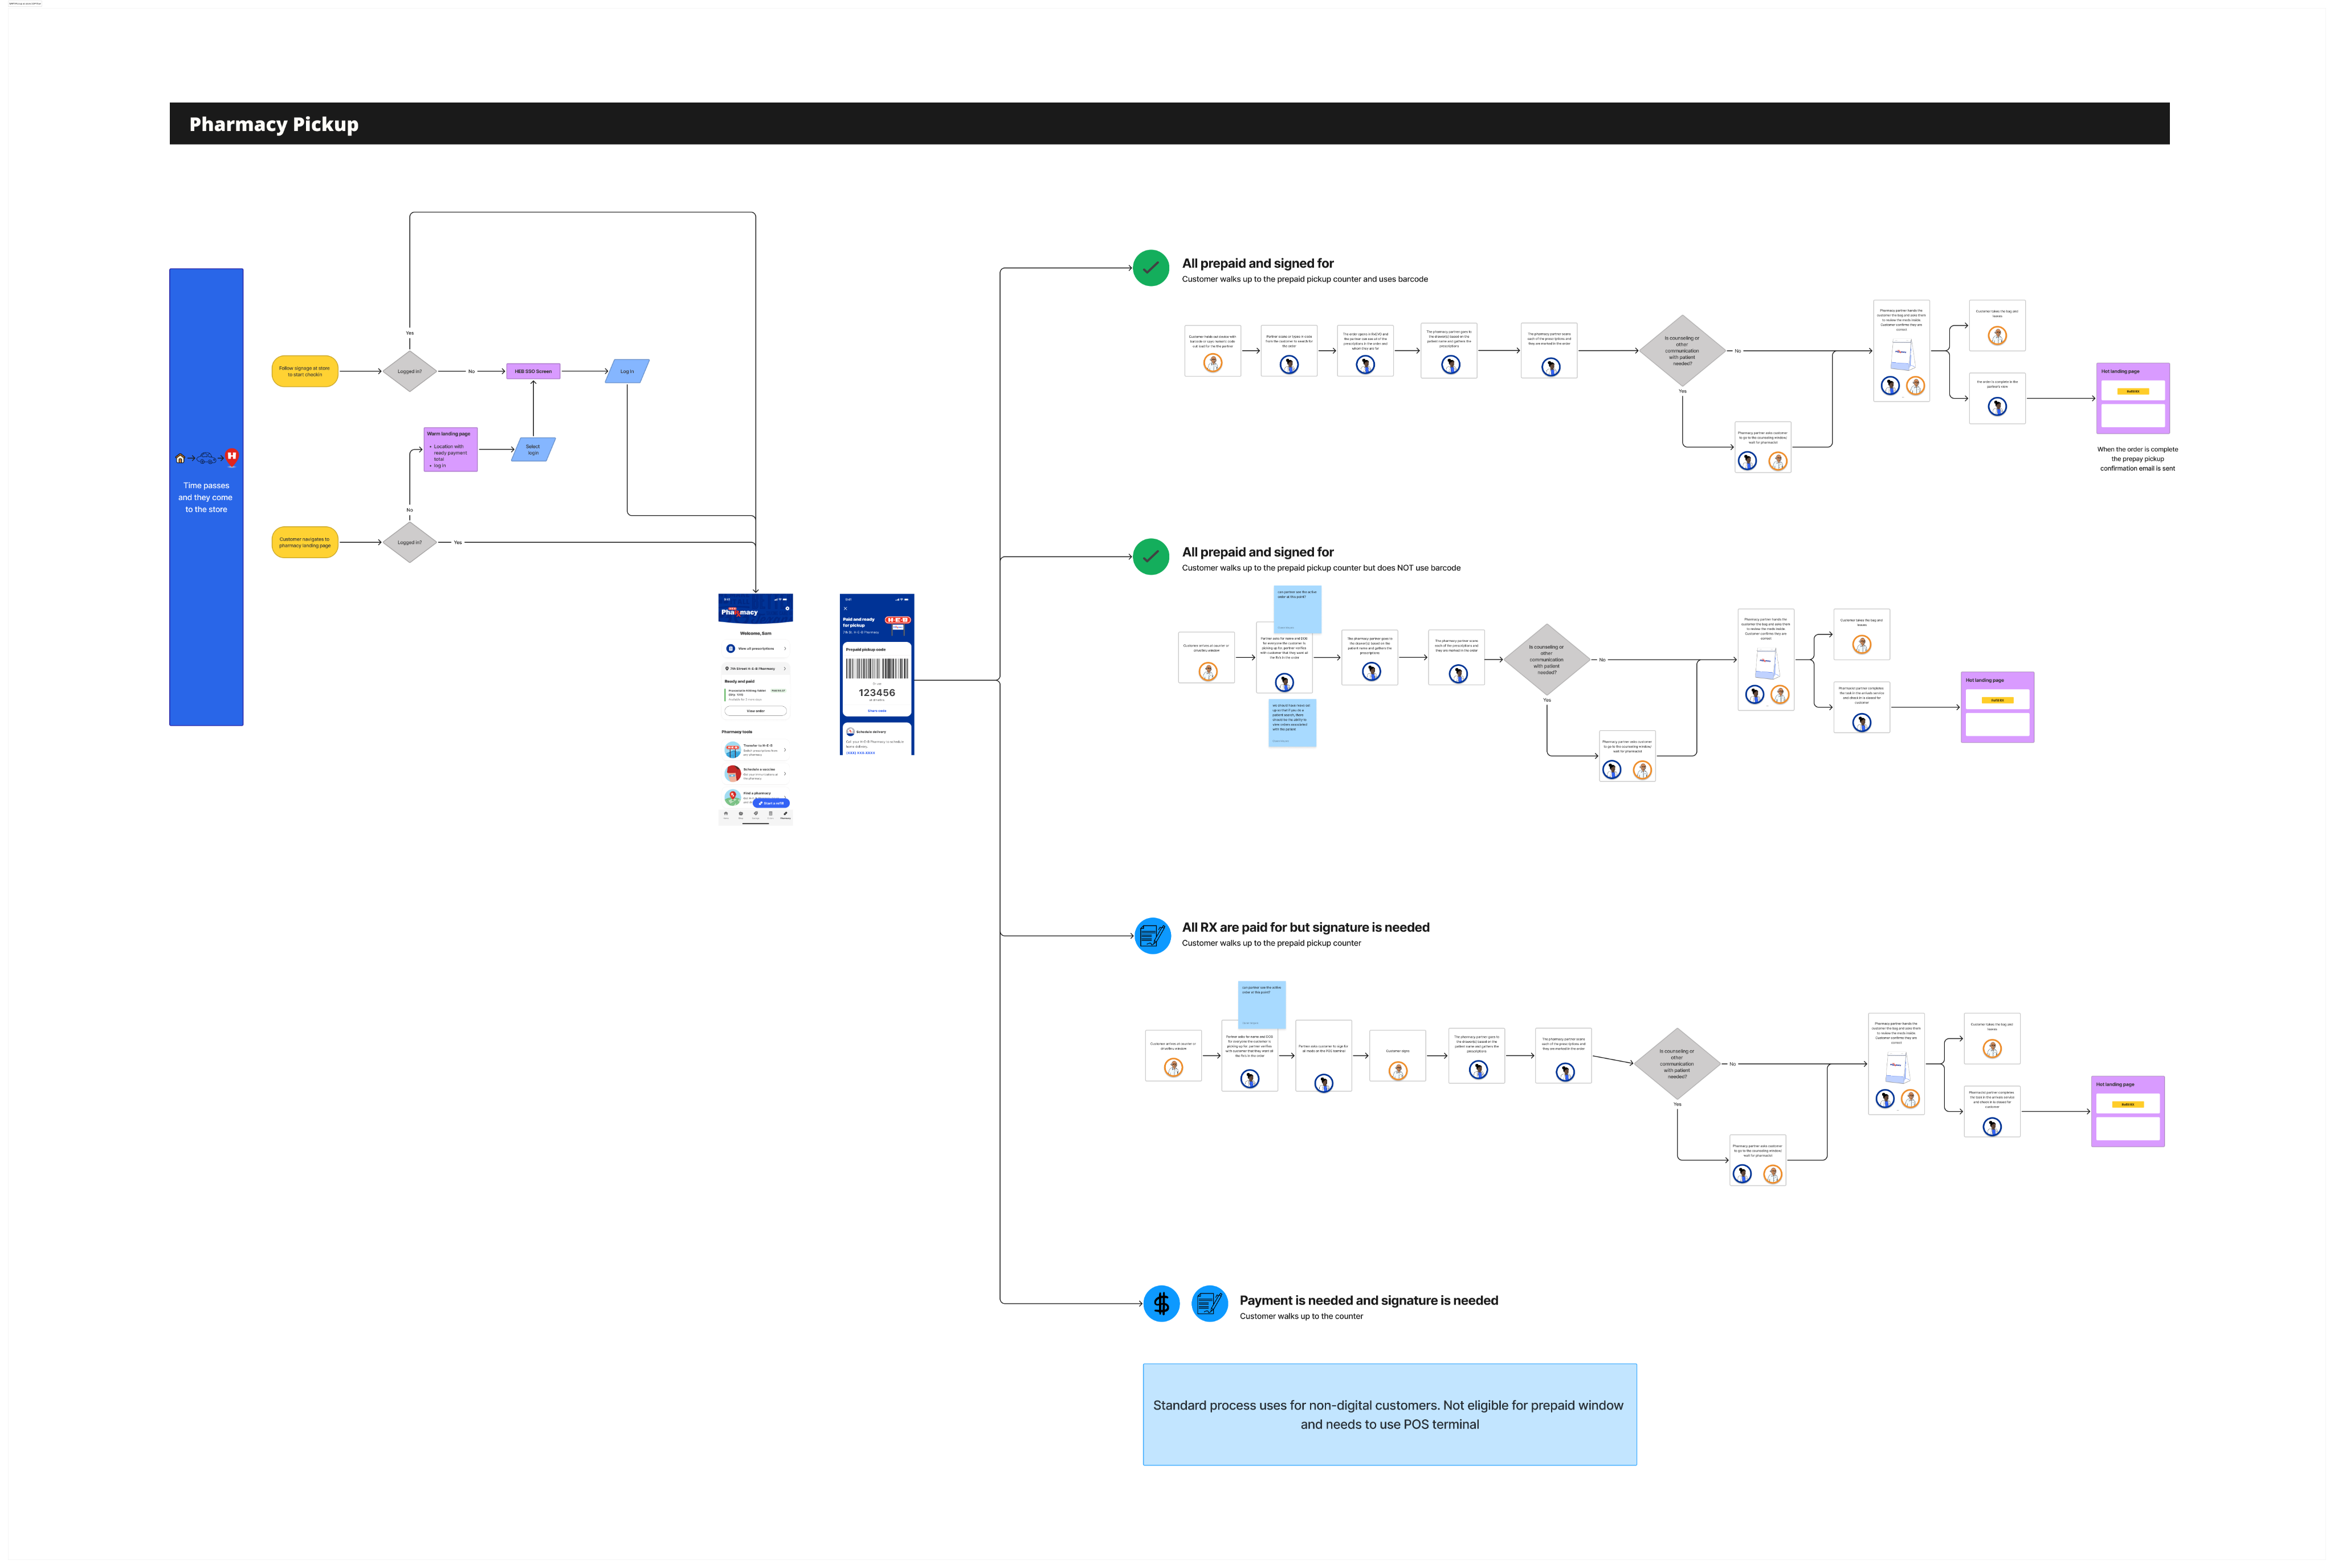This screenshot has width=2334, height=1568.
Task: Select the 'Pharmacy Pickup' section title
Action: [273, 124]
